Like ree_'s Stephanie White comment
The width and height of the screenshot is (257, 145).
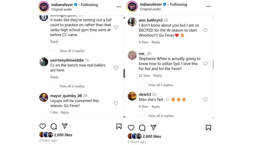point(205,64)
